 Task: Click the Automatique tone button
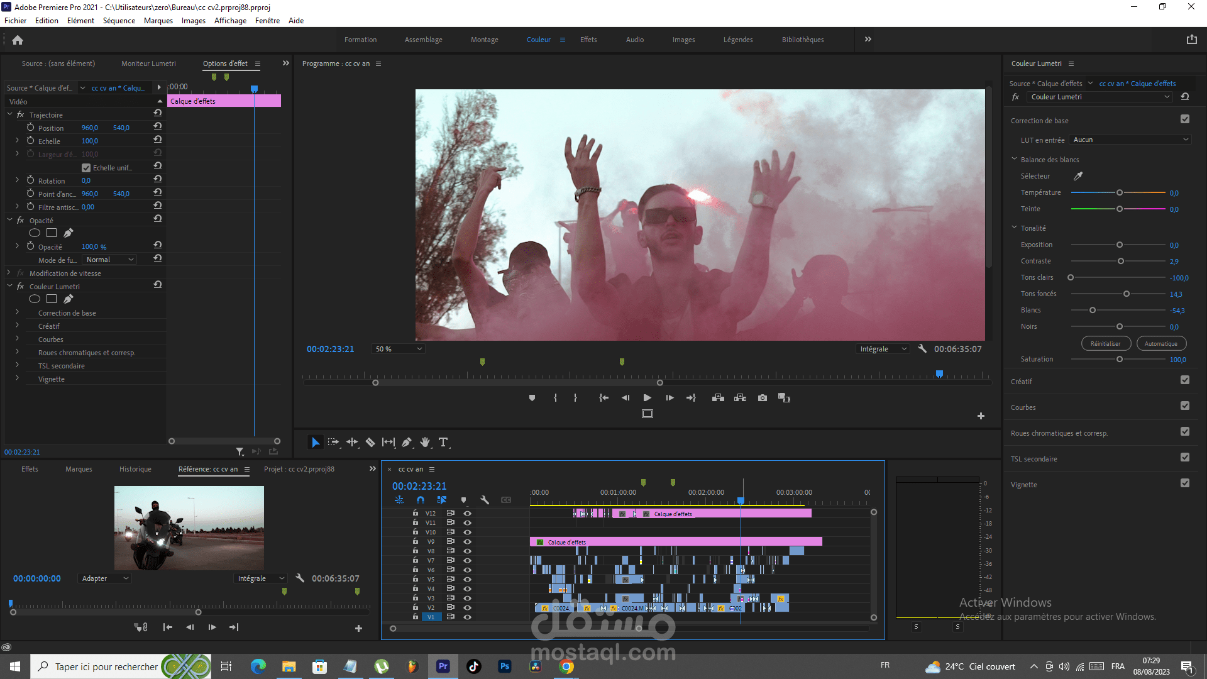(1160, 344)
